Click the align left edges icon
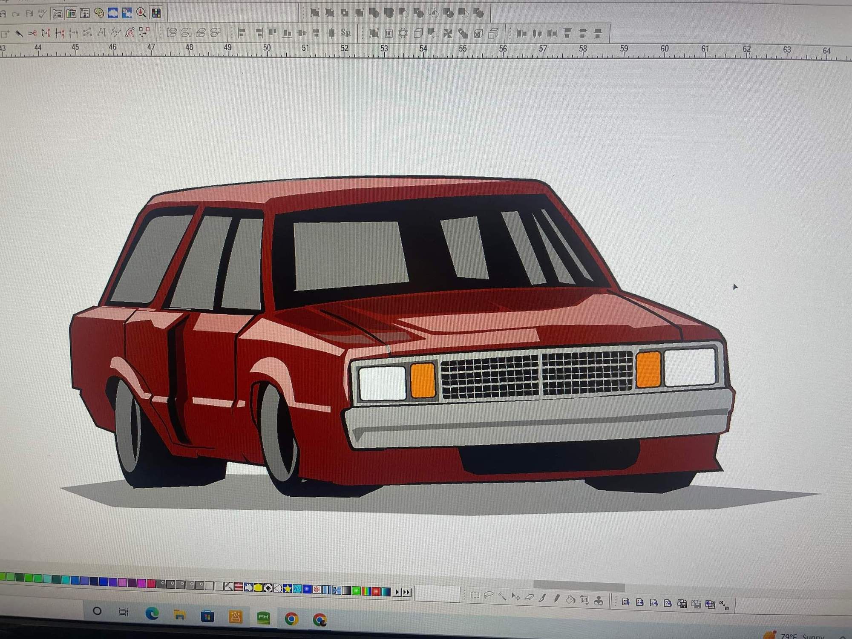 point(242,33)
